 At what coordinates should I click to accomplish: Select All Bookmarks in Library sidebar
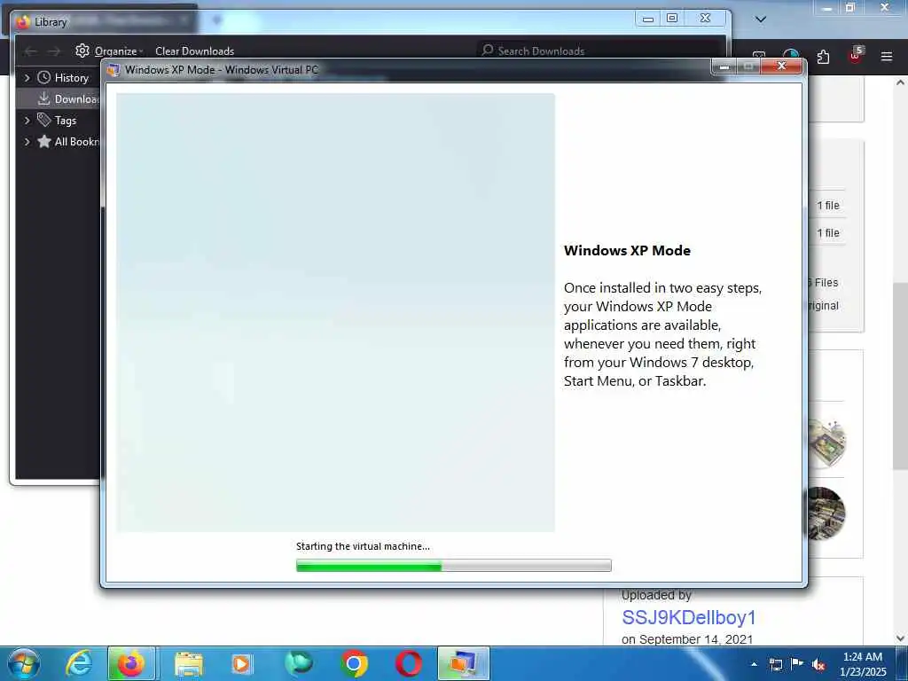tap(68, 141)
